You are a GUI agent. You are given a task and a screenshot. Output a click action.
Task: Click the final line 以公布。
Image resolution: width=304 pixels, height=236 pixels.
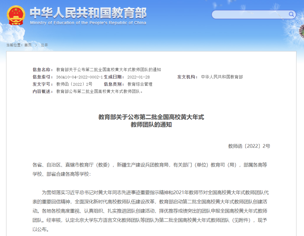tap(41, 230)
